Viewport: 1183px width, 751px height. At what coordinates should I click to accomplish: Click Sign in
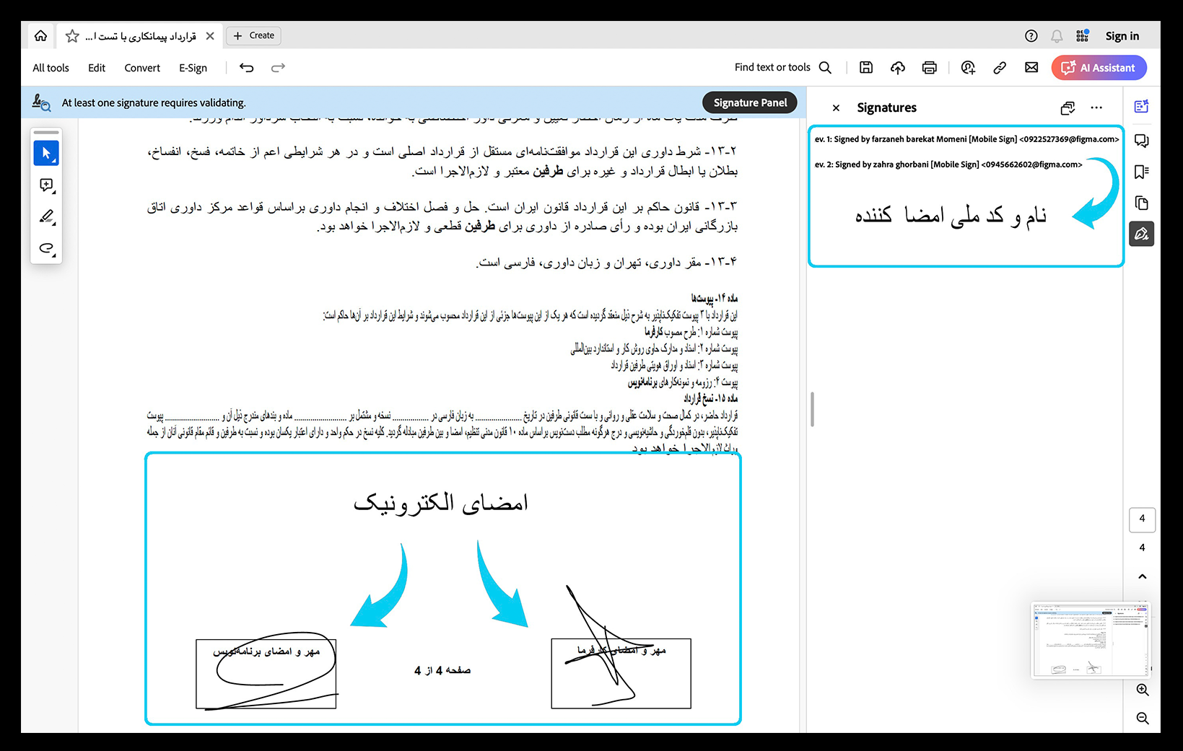tap(1122, 36)
